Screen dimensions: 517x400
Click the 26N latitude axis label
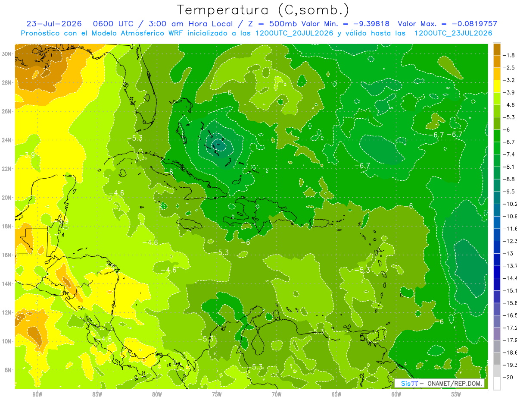click(x=7, y=111)
